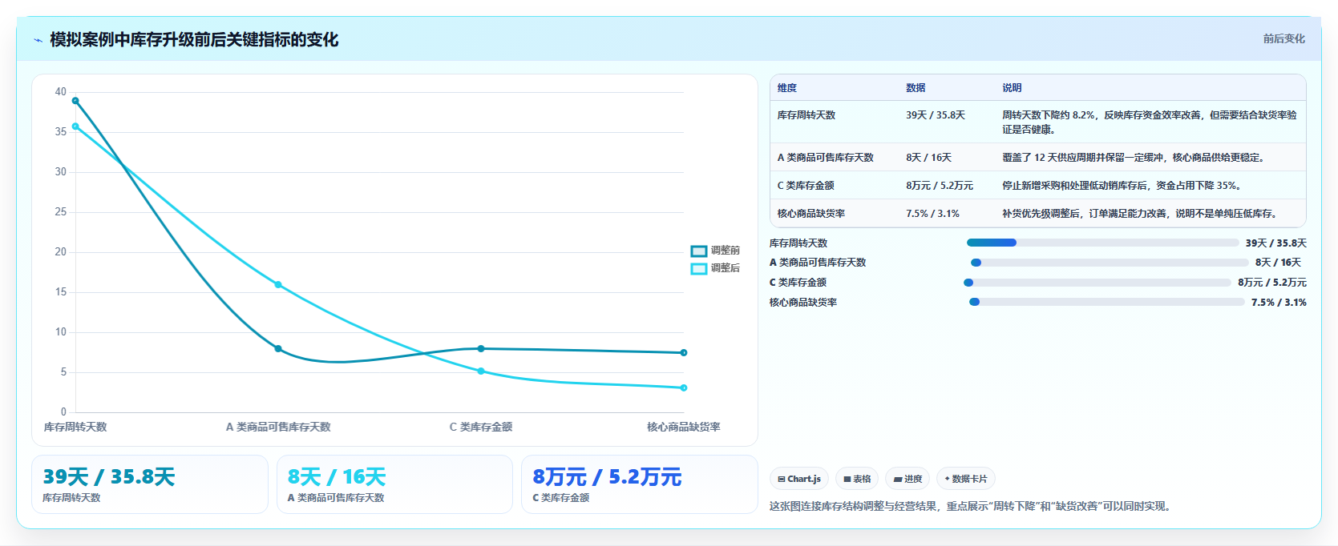Click the footer caption starting 这张图连接库存结构调整
The width and height of the screenshot is (1338, 546).
[x=972, y=507]
